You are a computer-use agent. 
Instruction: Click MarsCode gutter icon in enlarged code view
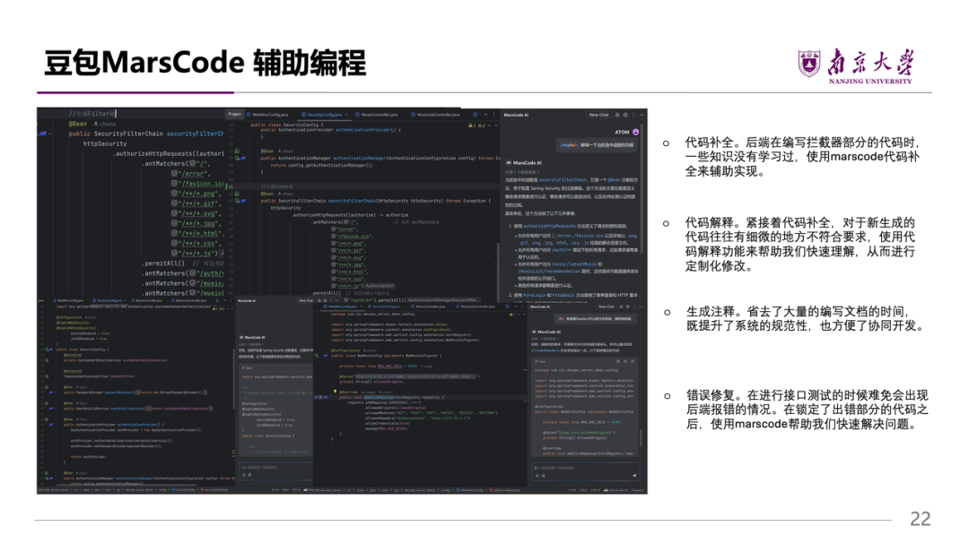tap(42, 134)
